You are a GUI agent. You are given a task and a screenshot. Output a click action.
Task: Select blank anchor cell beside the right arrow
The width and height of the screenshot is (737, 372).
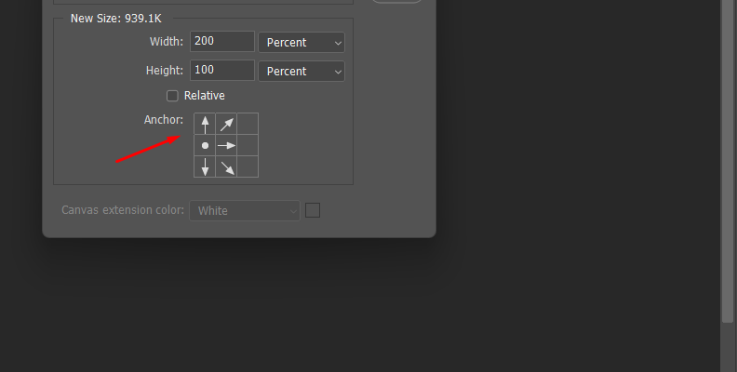click(248, 145)
